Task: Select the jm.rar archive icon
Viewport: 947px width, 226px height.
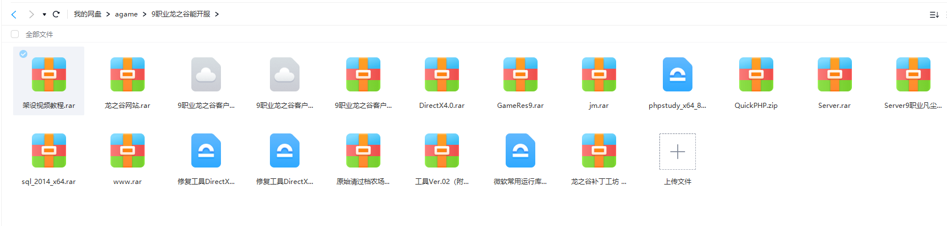Action: [x=599, y=74]
